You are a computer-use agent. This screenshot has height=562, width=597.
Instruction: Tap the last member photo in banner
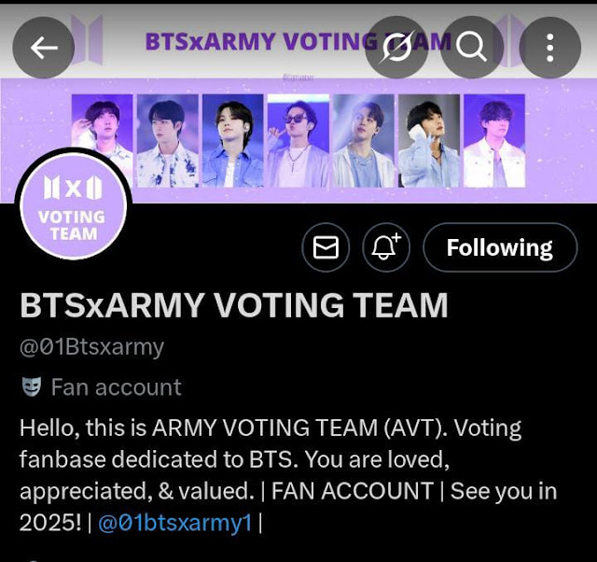tap(494, 141)
